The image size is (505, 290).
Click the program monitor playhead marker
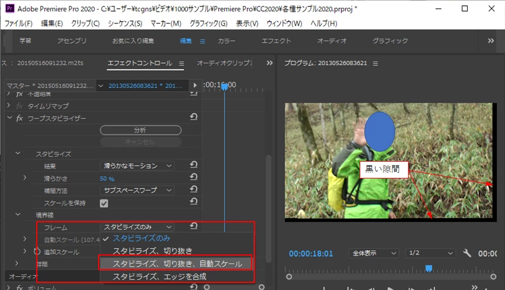(x=429, y=268)
